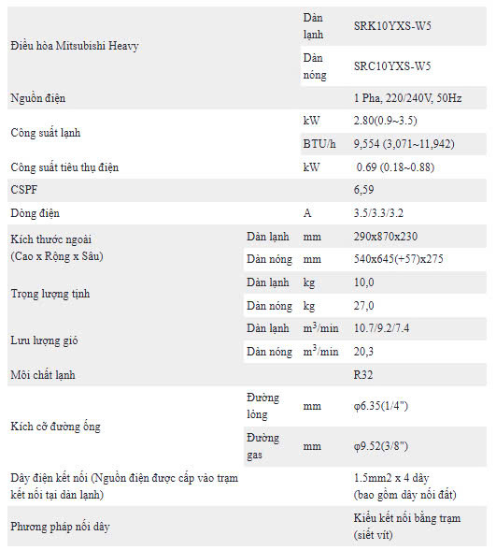The height and width of the screenshot is (550, 496).
Task: Click the Điều hòa Mitsubishi Heavy label
Action: click(75, 46)
